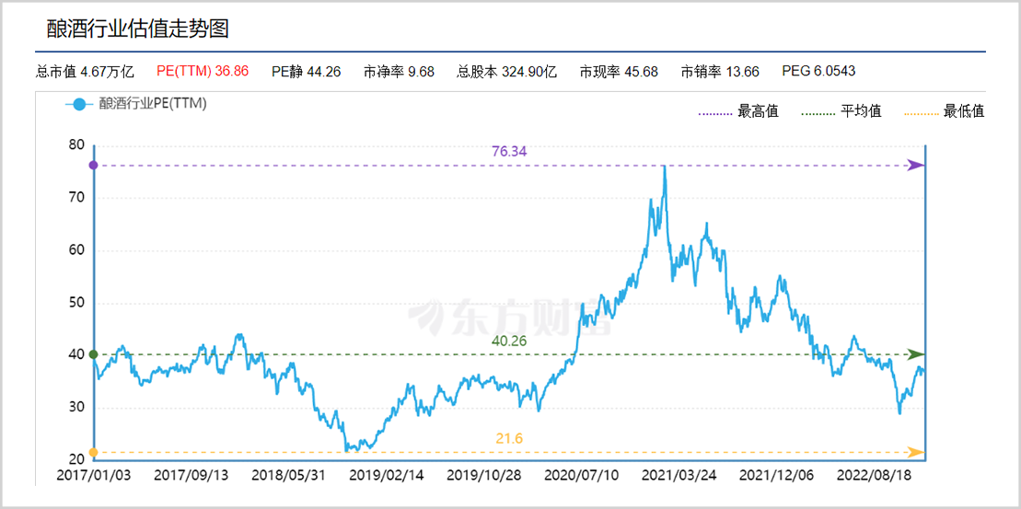The image size is (1021, 509).
Task: Click the yellow arrowhead ending the minimum line
Action: tap(915, 452)
